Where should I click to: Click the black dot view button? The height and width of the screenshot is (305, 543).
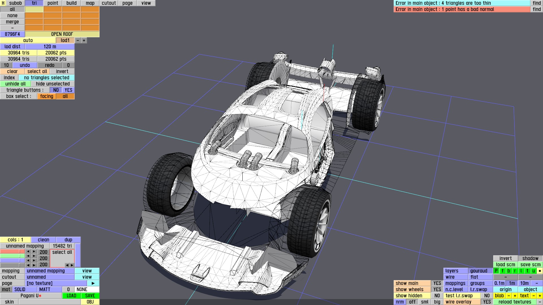(540, 271)
